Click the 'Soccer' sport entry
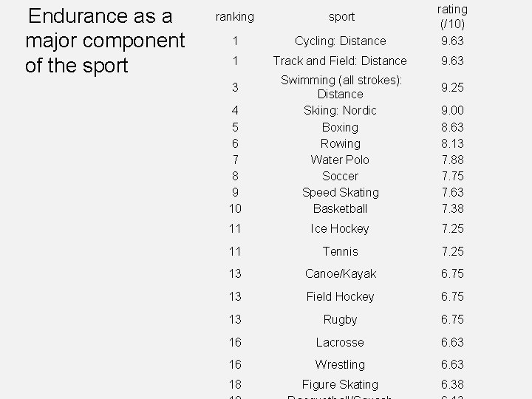The height and width of the screenshot is (399, 532). [x=340, y=176]
